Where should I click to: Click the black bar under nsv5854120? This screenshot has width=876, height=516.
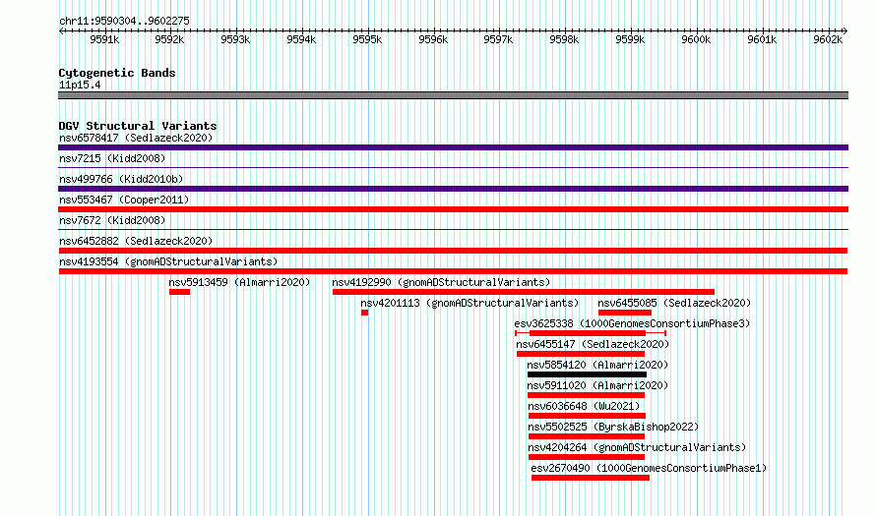(x=587, y=374)
